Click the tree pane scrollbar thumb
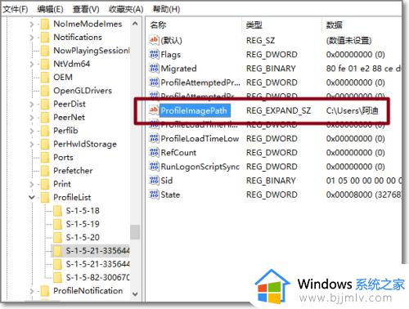The width and height of the screenshot is (409, 309). click(135, 232)
